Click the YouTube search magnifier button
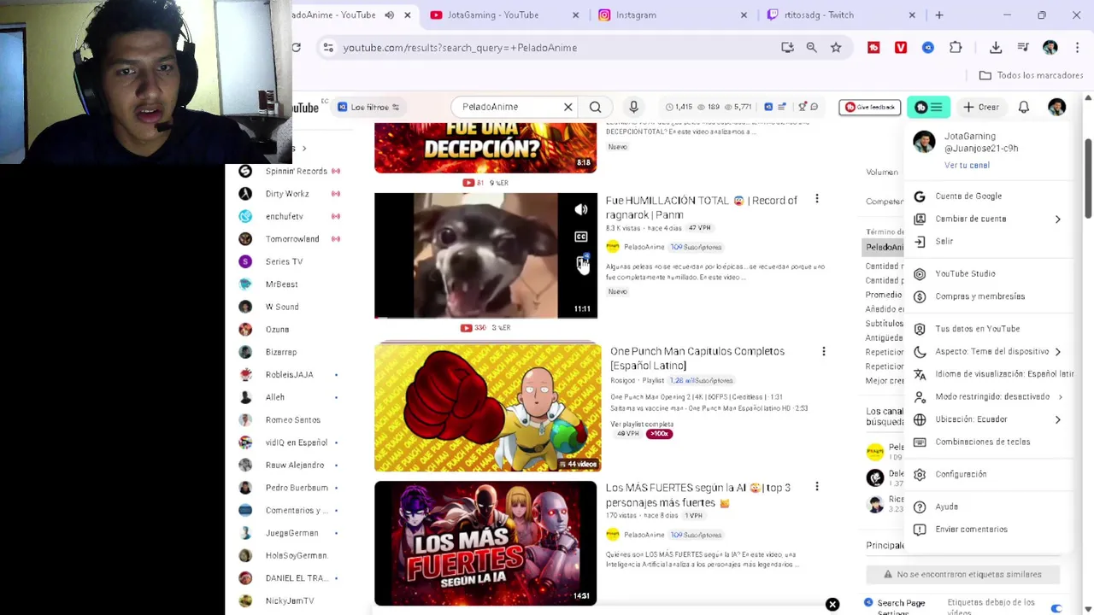 pyautogui.click(x=595, y=107)
